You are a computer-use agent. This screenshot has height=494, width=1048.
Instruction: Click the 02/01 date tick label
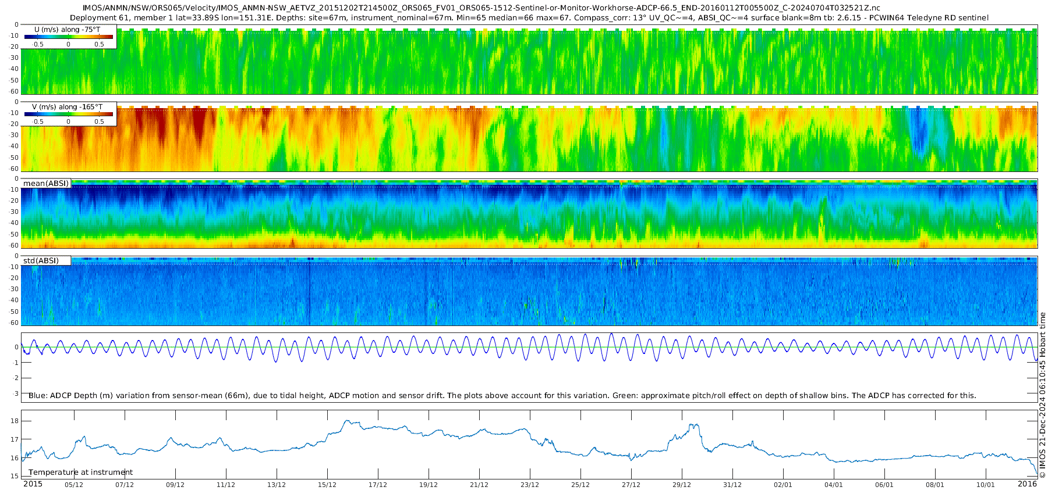(x=783, y=485)
